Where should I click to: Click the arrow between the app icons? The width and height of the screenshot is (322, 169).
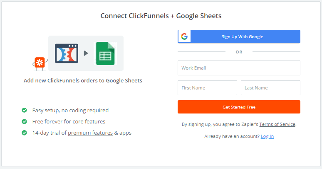86,53
